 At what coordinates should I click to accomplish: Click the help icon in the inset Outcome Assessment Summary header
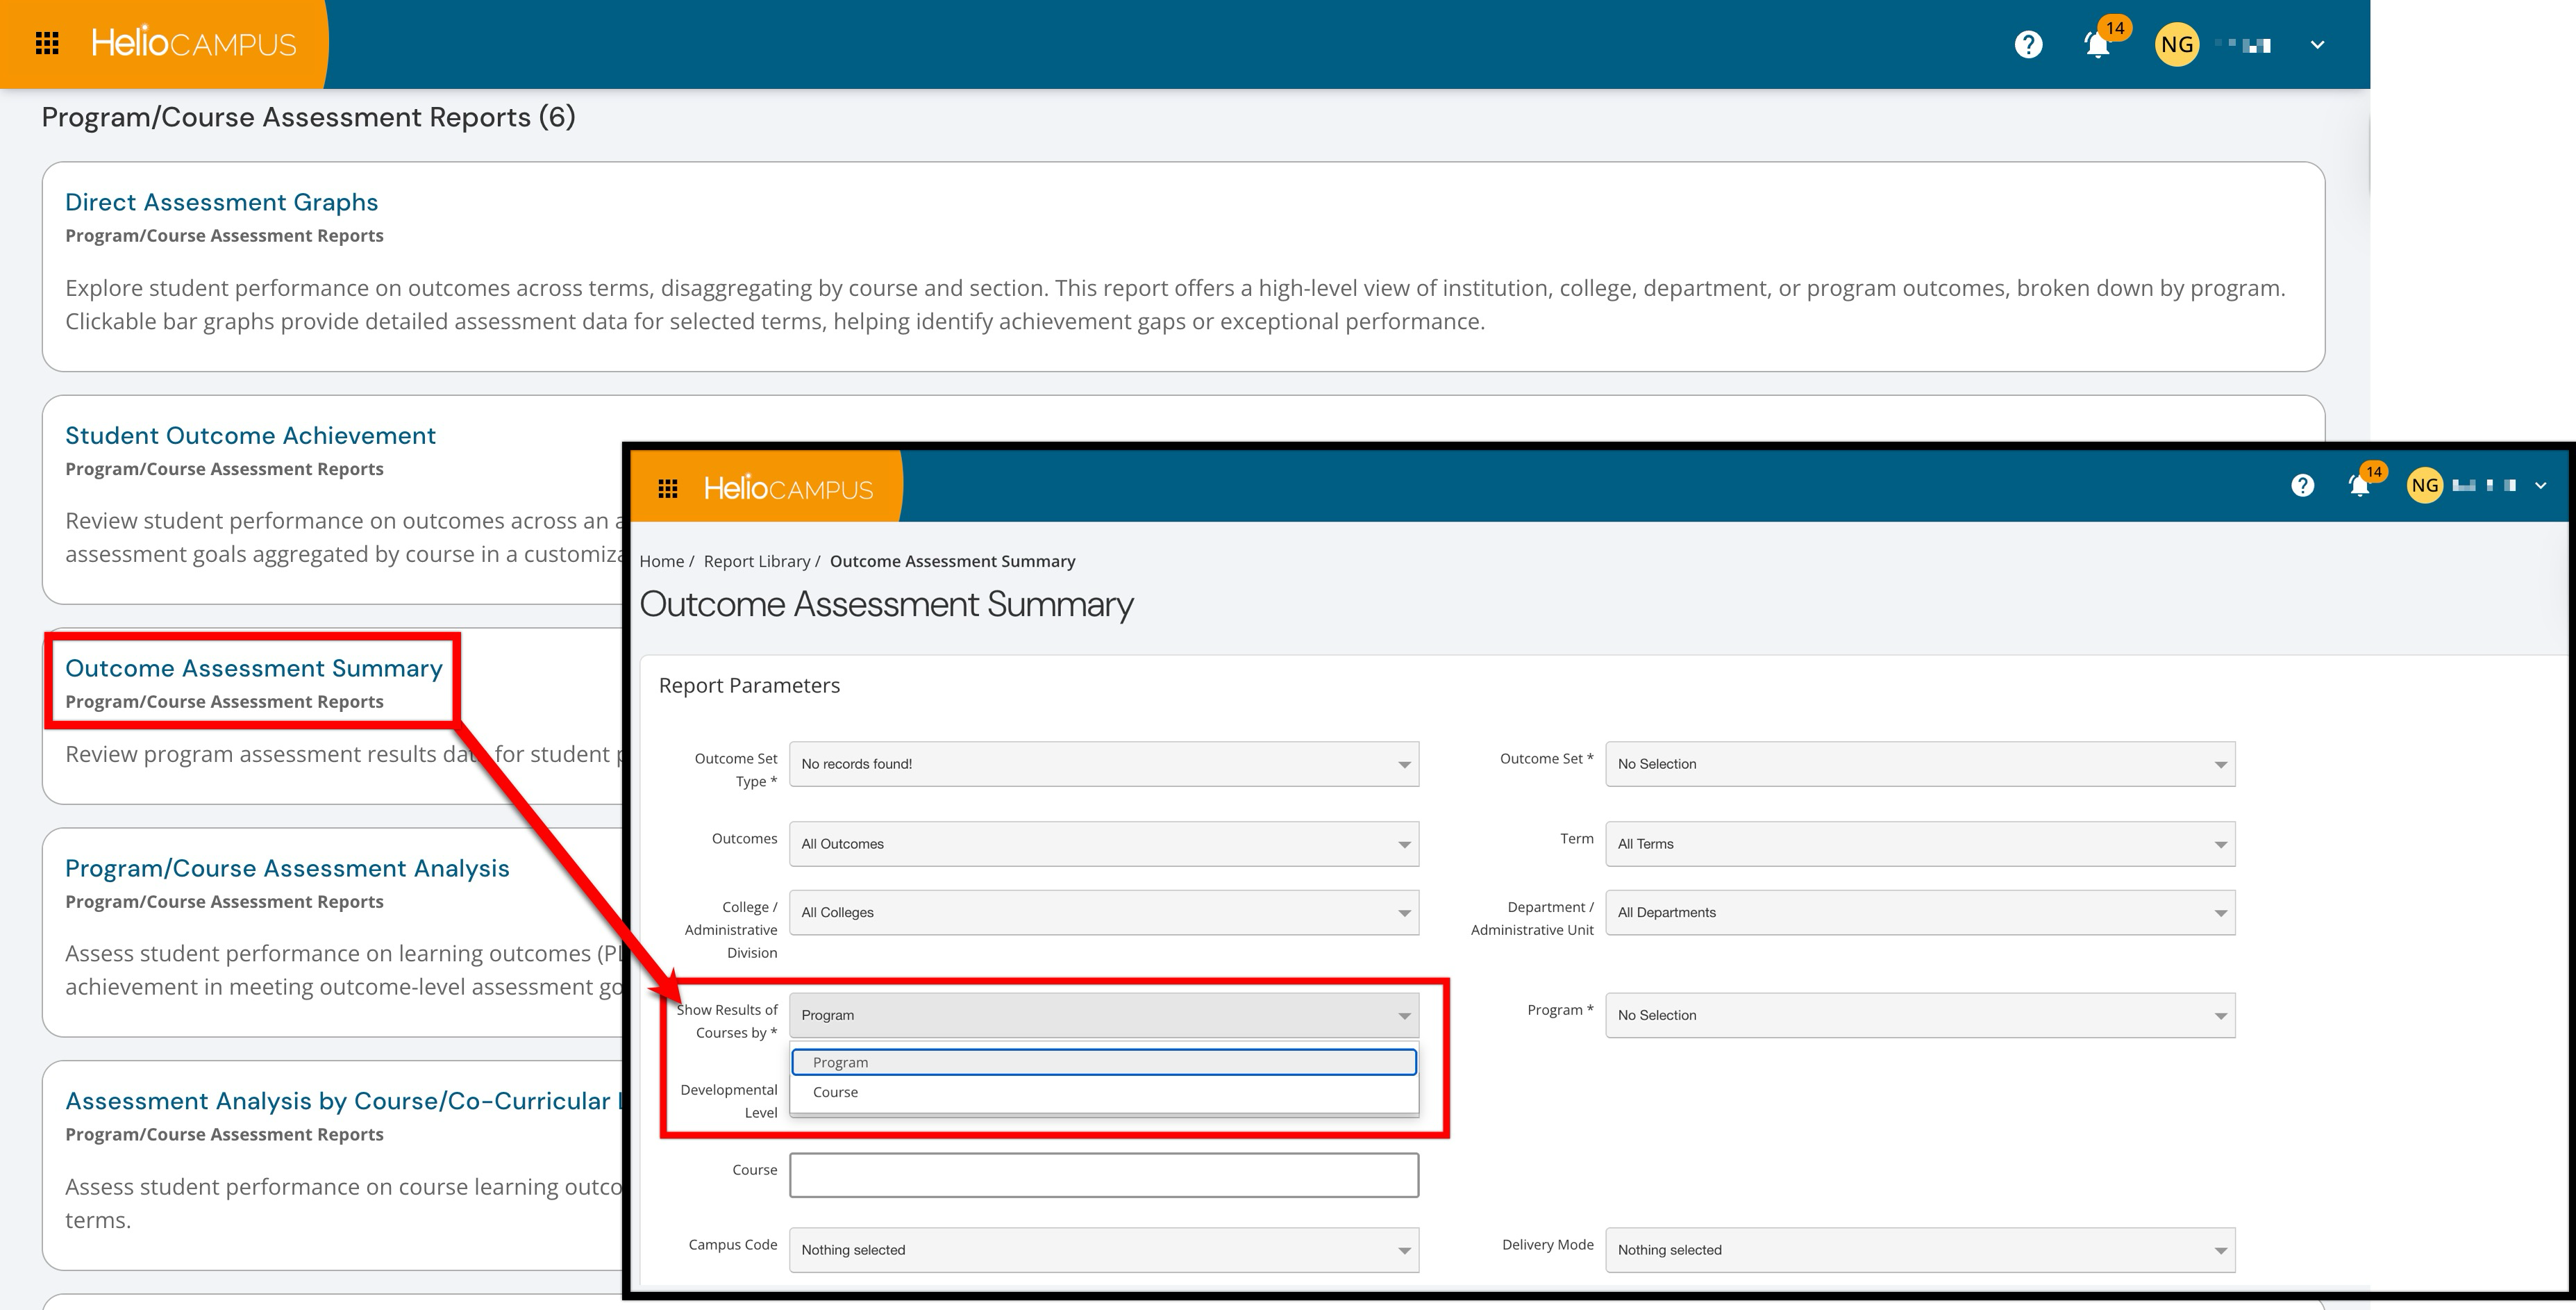(2303, 486)
